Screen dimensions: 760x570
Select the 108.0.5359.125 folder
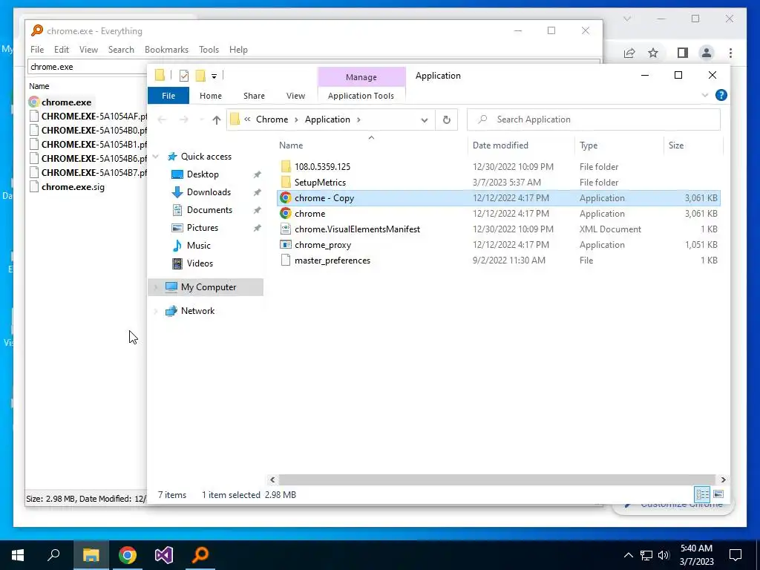tap(322, 167)
